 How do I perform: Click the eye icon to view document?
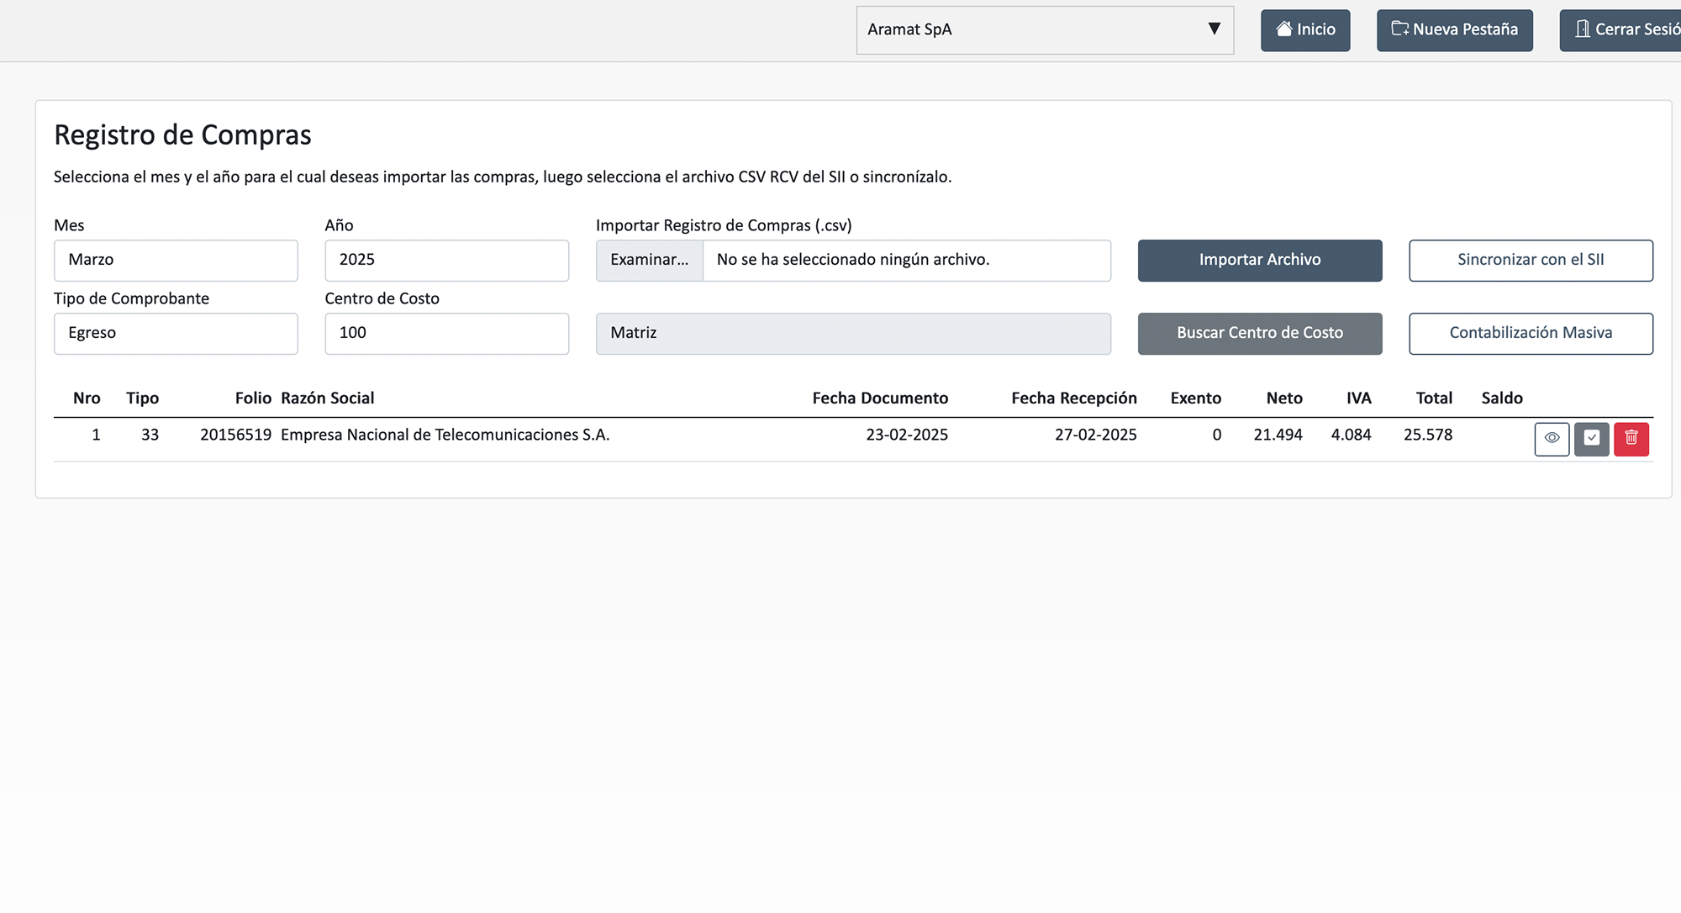[x=1552, y=439]
